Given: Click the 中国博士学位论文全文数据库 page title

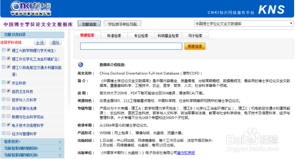Looking at the screenshot, I should pos(38,25).
